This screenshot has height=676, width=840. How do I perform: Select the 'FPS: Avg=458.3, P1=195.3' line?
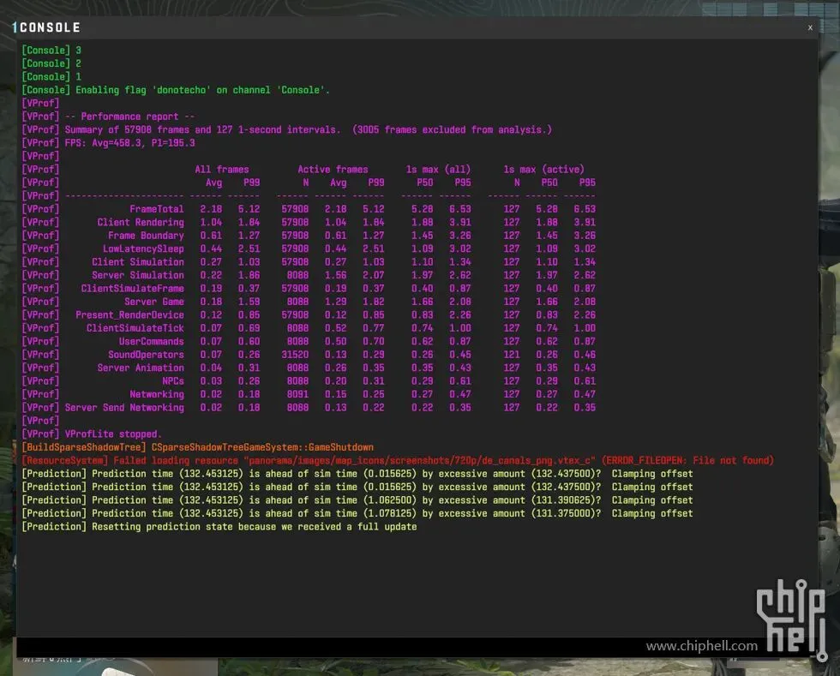[x=108, y=143]
